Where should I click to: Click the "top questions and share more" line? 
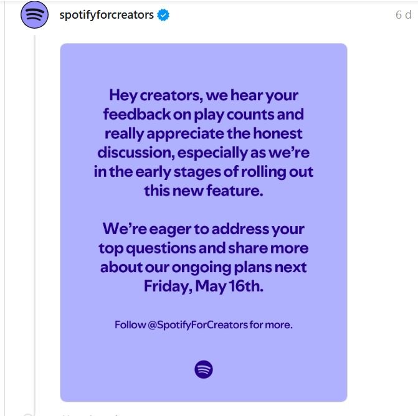[x=204, y=248]
